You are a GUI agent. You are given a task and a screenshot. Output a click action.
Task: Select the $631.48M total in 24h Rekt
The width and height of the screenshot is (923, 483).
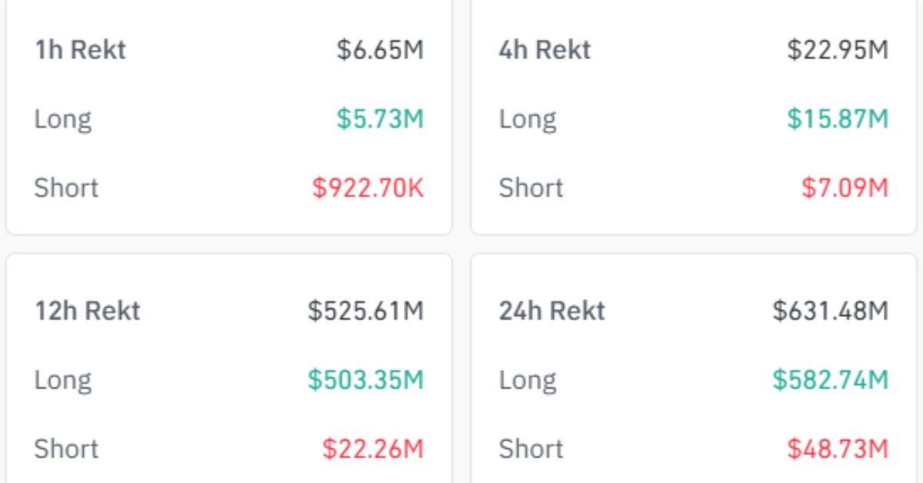tap(831, 311)
